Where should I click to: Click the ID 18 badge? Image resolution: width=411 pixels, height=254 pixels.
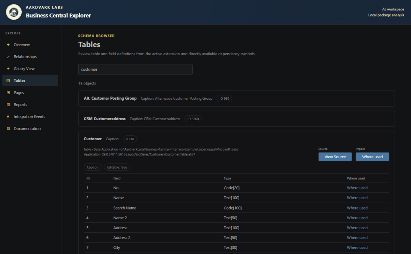(x=130, y=139)
